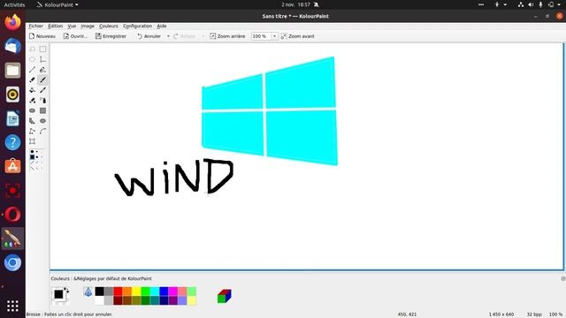Select the Flood Fill bucket tool
Image resolution: width=566 pixels, height=318 pixels.
tap(32, 90)
